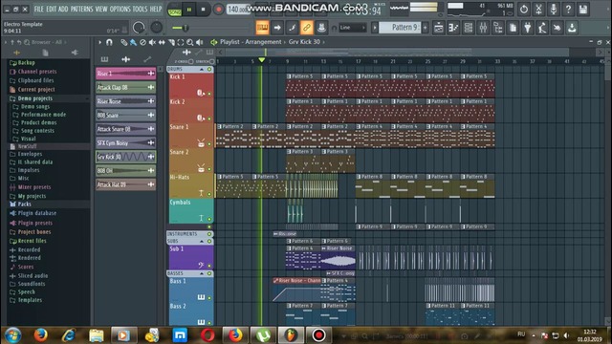Image resolution: width=612 pixels, height=344 pixels.
Task: Mute the Kick 2 track
Action: coord(209,118)
